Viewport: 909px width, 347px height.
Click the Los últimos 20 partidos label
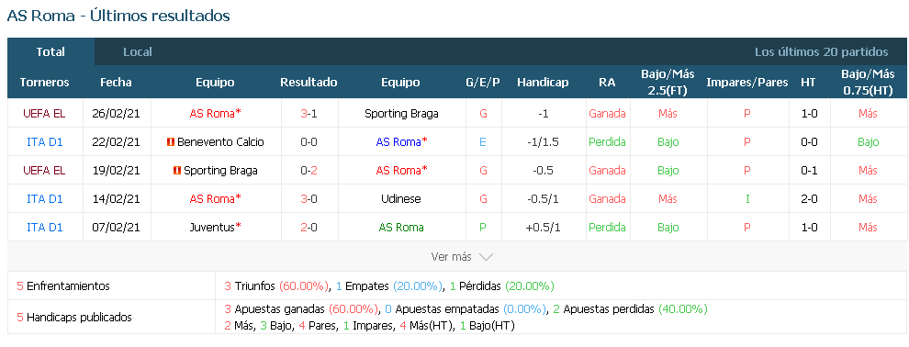click(x=821, y=51)
